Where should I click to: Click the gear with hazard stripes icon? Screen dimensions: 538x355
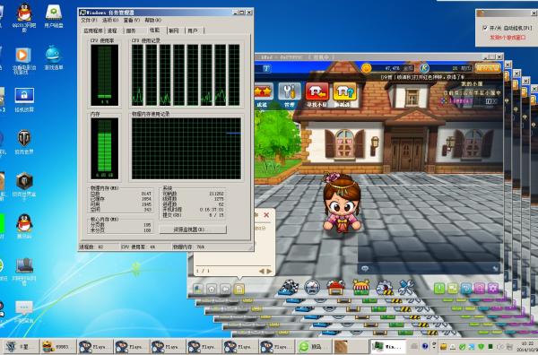tap(385, 288)
